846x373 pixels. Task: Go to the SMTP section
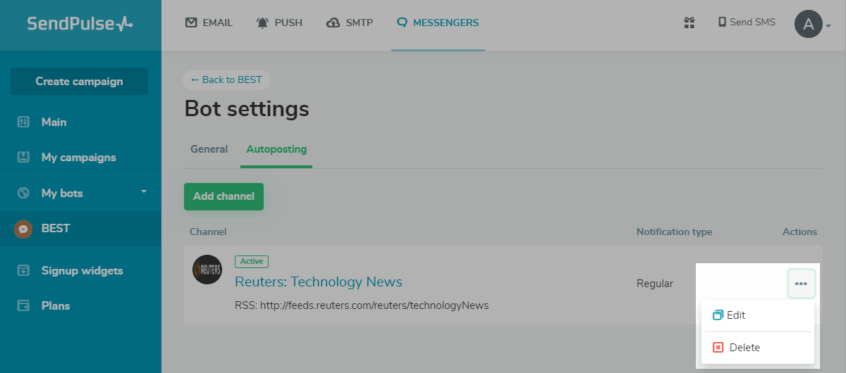point(350,23)
